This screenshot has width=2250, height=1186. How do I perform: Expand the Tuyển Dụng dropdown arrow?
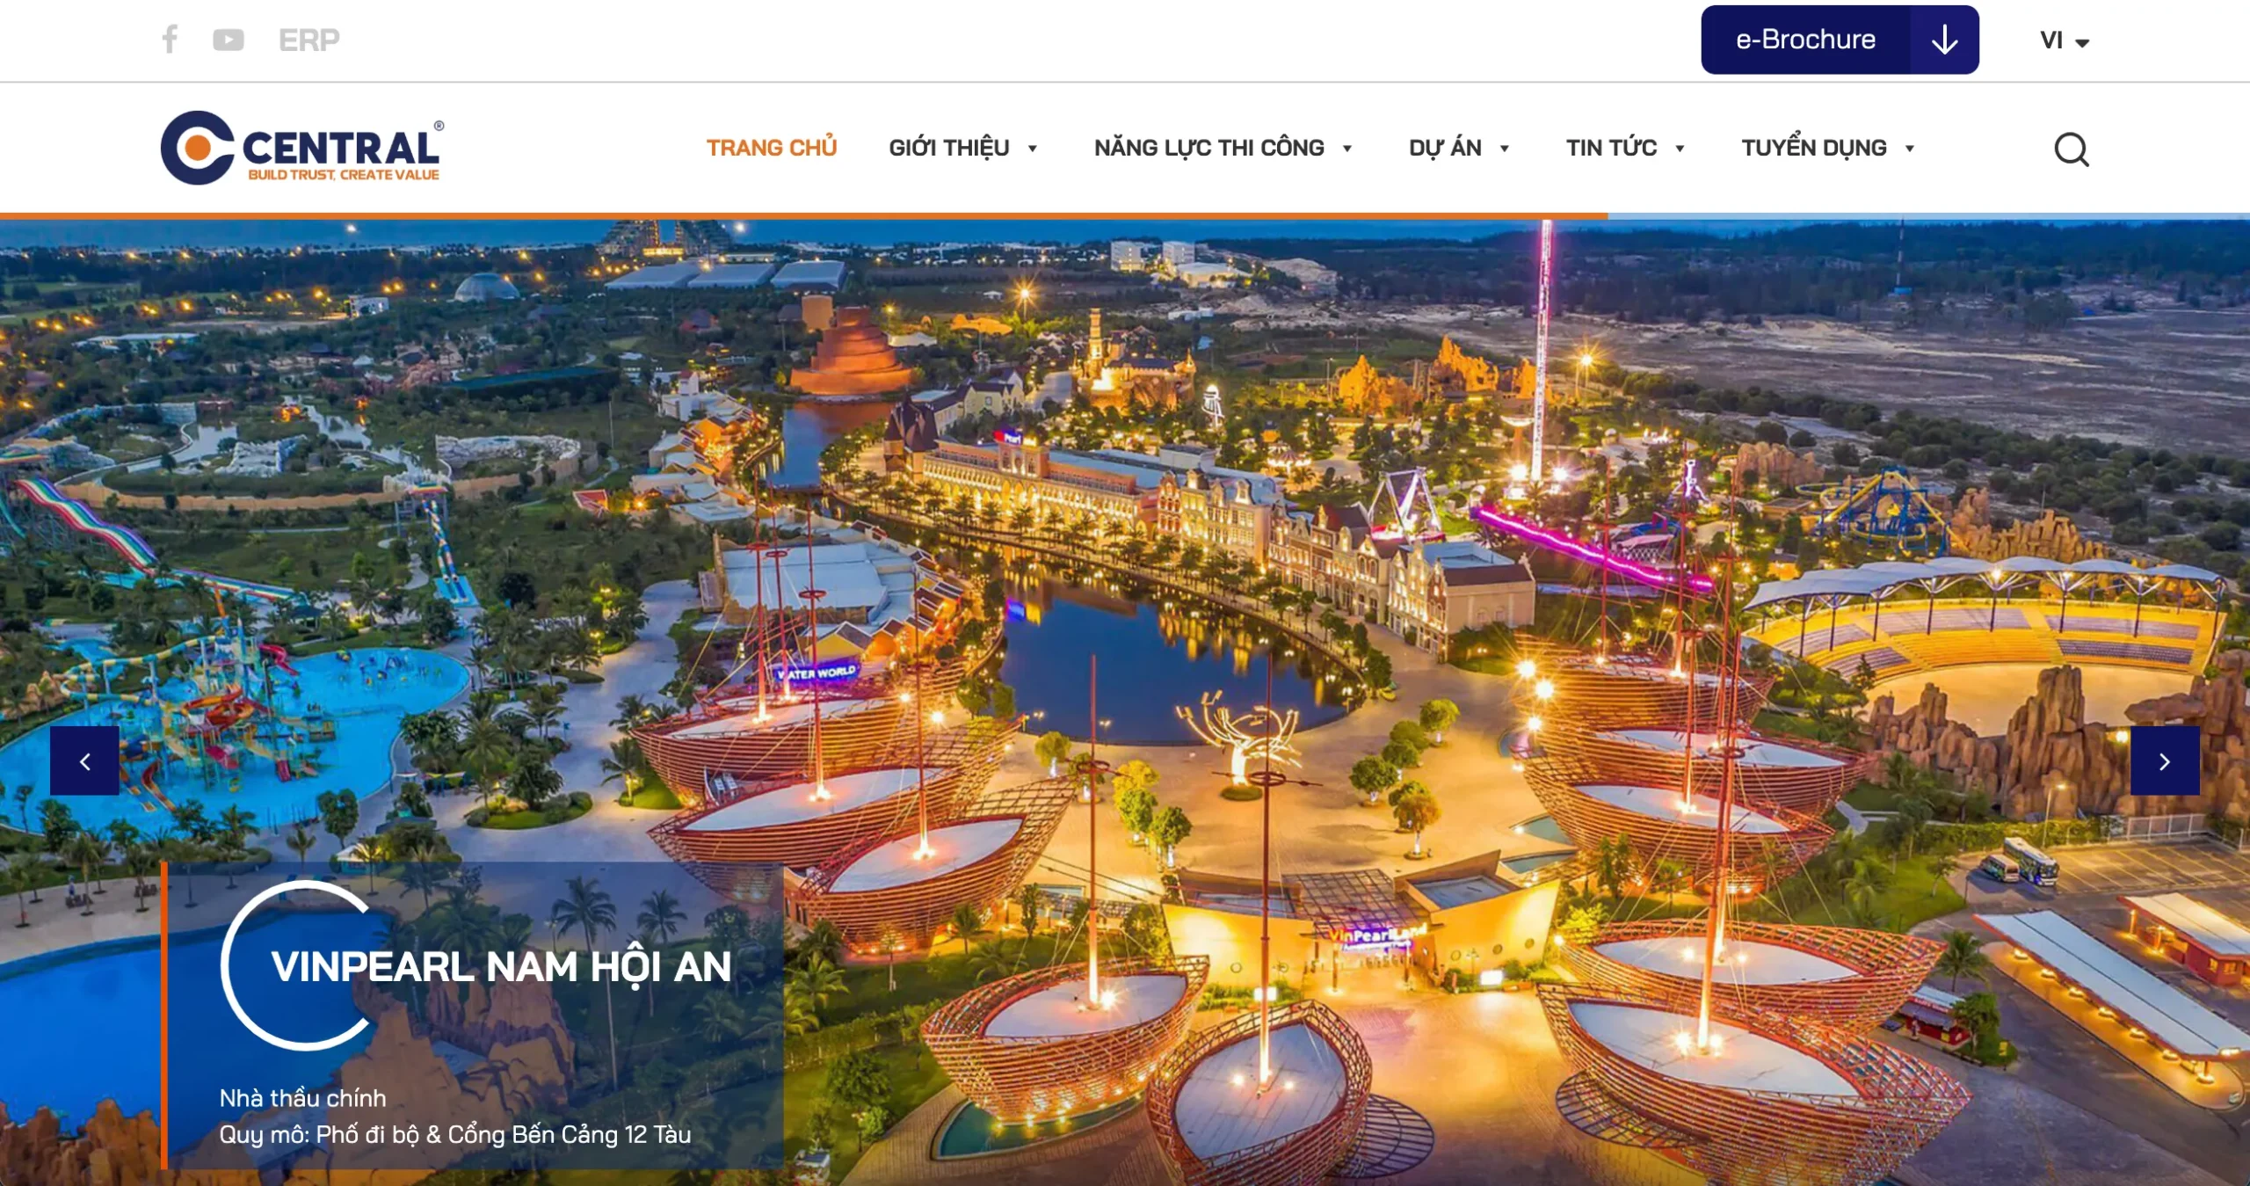[x=1910, y=149]
